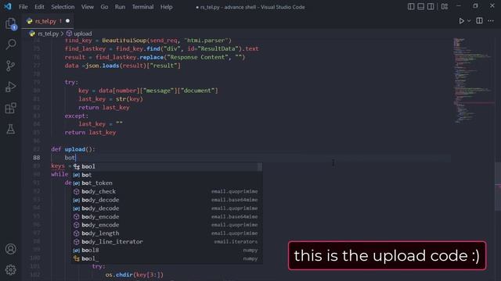The height and width of the screenshot is (281, 501).
Task: Open the Go menu
Action: 104,7
